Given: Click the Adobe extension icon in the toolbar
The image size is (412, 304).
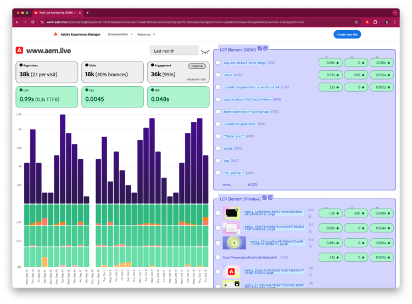Looking at the screenshot, I should [x=368, y=22].
